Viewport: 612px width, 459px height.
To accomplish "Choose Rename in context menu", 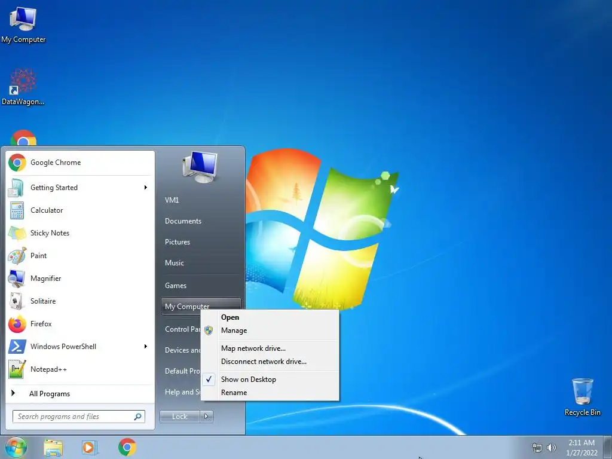I will (234, 392).
